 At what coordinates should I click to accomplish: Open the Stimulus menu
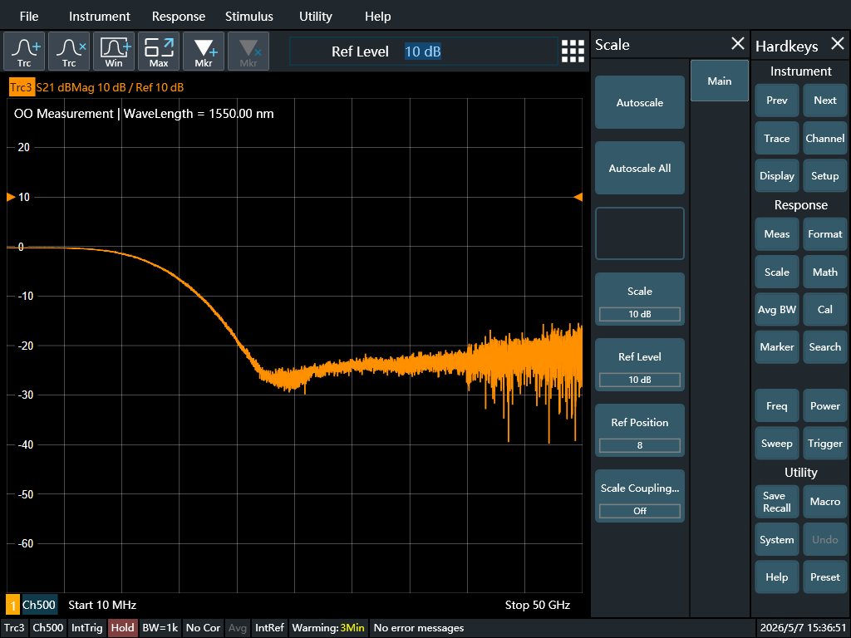coord(249,17)
